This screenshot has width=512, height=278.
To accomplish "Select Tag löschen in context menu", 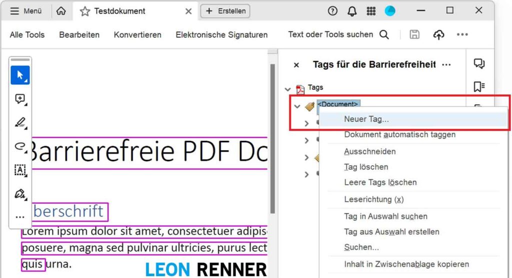I will pos(366,167).
